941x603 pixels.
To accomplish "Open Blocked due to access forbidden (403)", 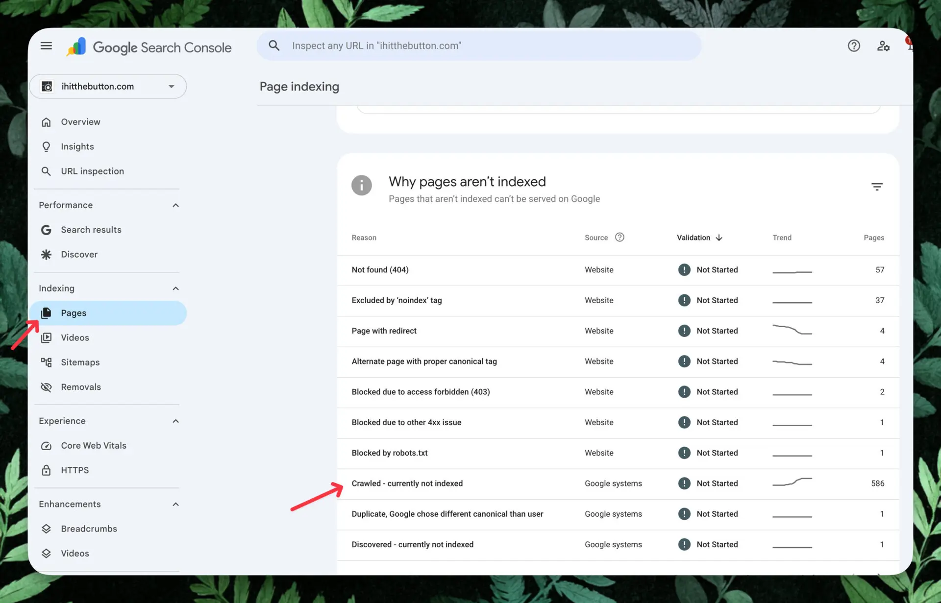I will coord(618,392).
